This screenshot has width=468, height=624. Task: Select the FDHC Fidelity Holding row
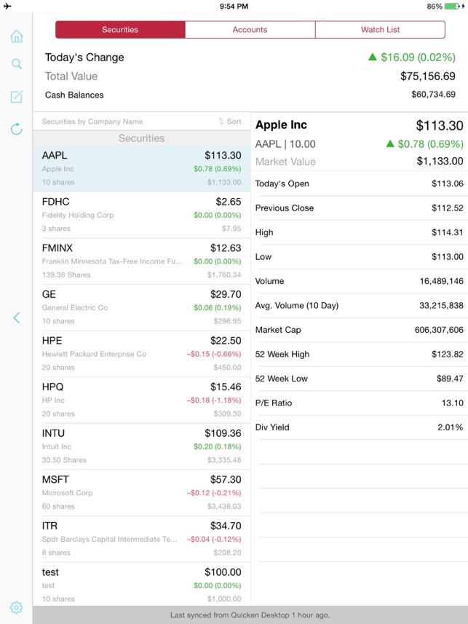[x=141, y=215]
